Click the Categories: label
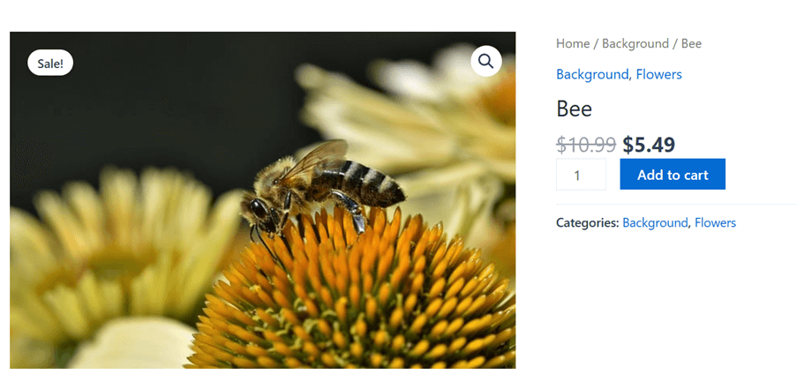 coord(587,222)
